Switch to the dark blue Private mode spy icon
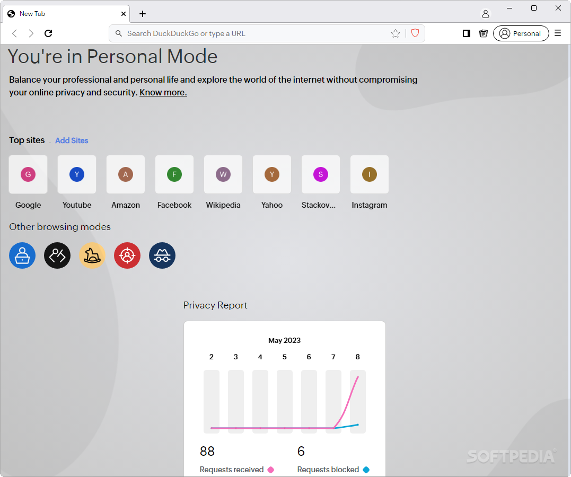571x477 pixels. (x=162, y=255)
